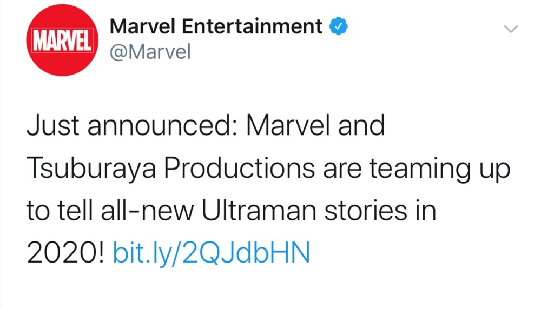Follow the bit.ly/2QJdbHN link

212,253
